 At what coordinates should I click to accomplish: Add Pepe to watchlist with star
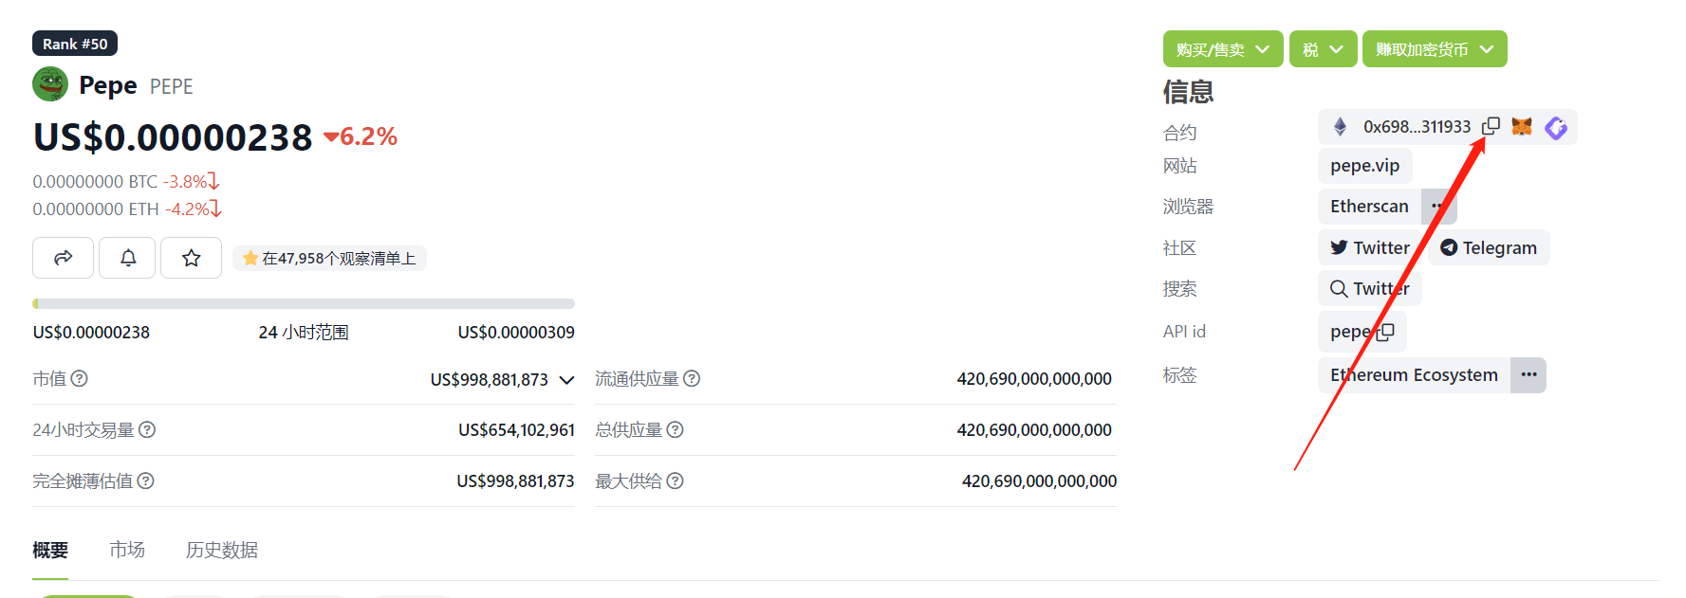tap(191, 258)
